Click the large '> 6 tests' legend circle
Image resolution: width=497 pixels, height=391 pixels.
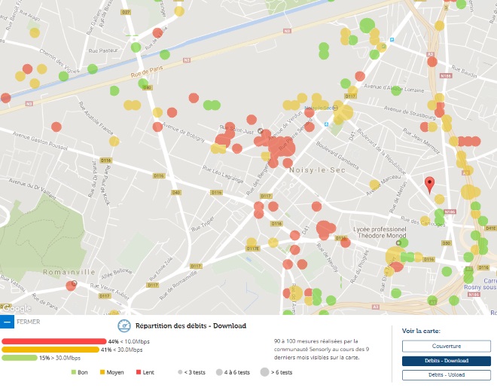[264, 372]
